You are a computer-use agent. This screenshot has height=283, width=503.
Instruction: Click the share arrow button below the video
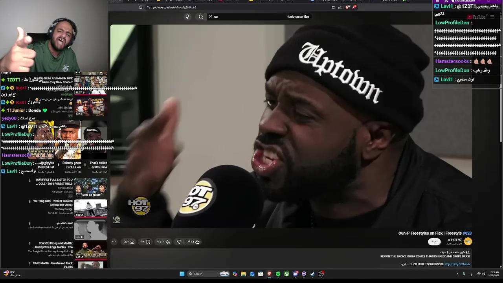163,242
